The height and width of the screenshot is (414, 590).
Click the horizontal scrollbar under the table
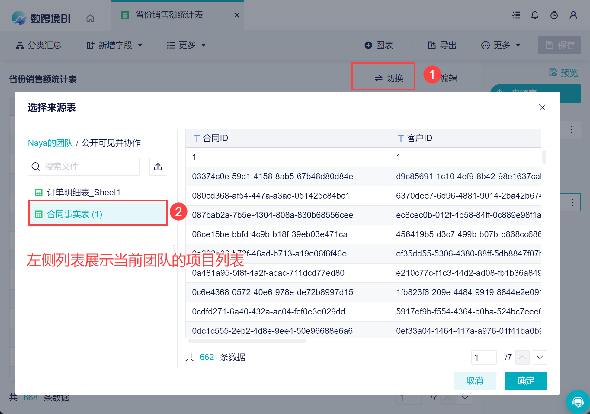click(247, 341)
